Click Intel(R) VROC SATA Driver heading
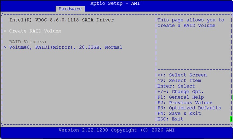The width and height of the screenshot is (233, 139). (x=62, y=20)
